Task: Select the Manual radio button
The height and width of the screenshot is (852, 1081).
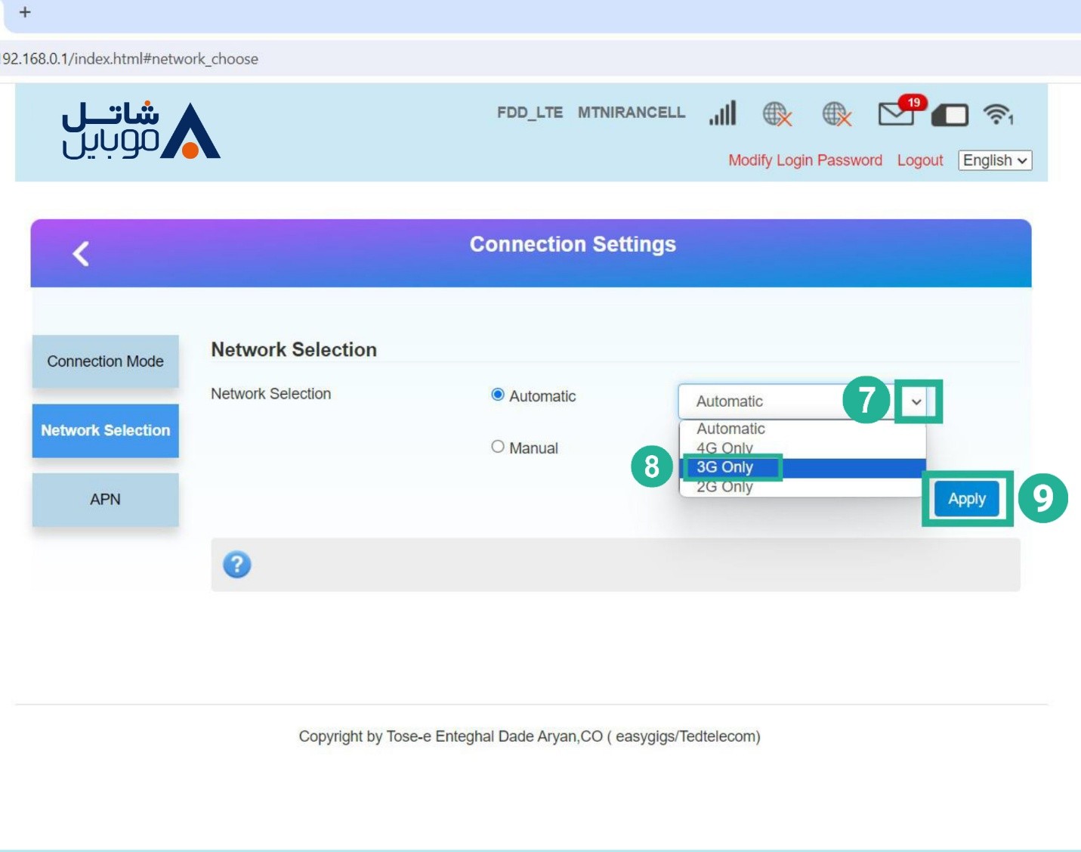Action: (x=497, y=447)
